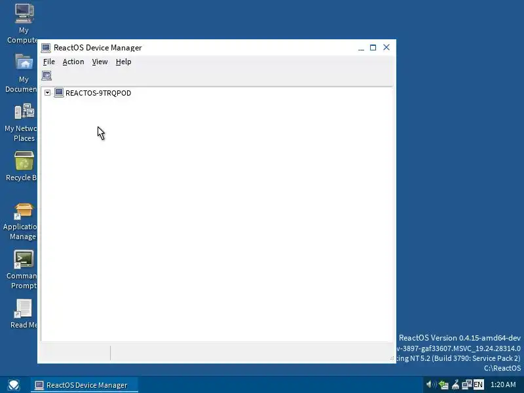Click the safely remove hardware tray icon
The width and height of the screenshot is (524, 393).
[444, 385]
